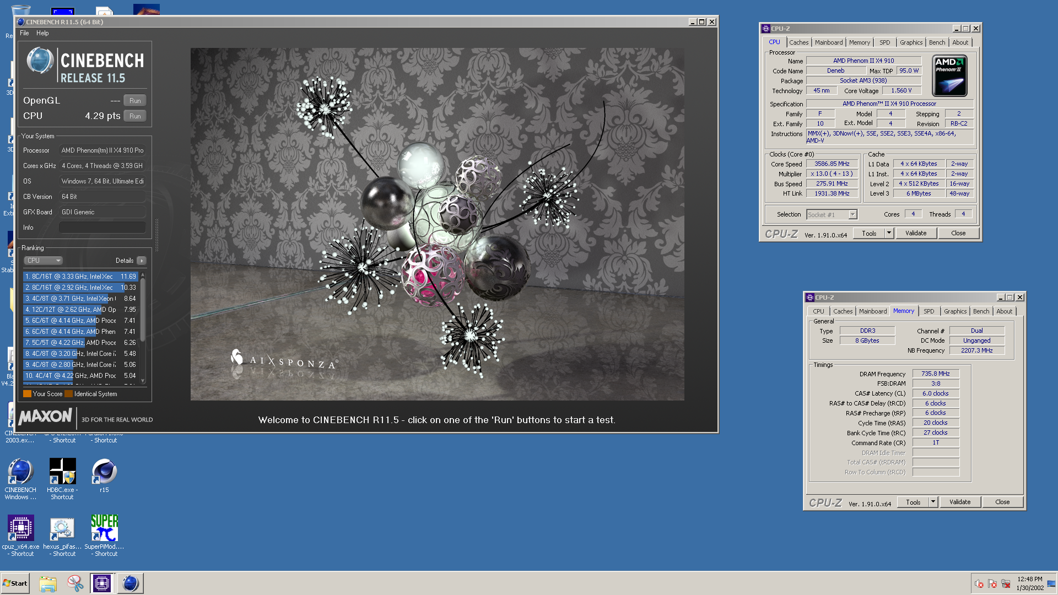Viewport: 1058px width, 595px height.
Task: Click the MAXON logo at the bottom left
Action: pyautogui.click(x=45, y=416)
